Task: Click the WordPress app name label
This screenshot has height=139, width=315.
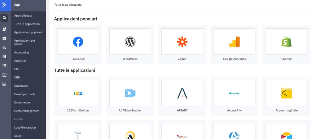Action: (130, 59)
